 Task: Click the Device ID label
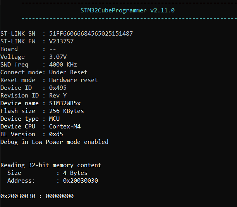[16, 88]
